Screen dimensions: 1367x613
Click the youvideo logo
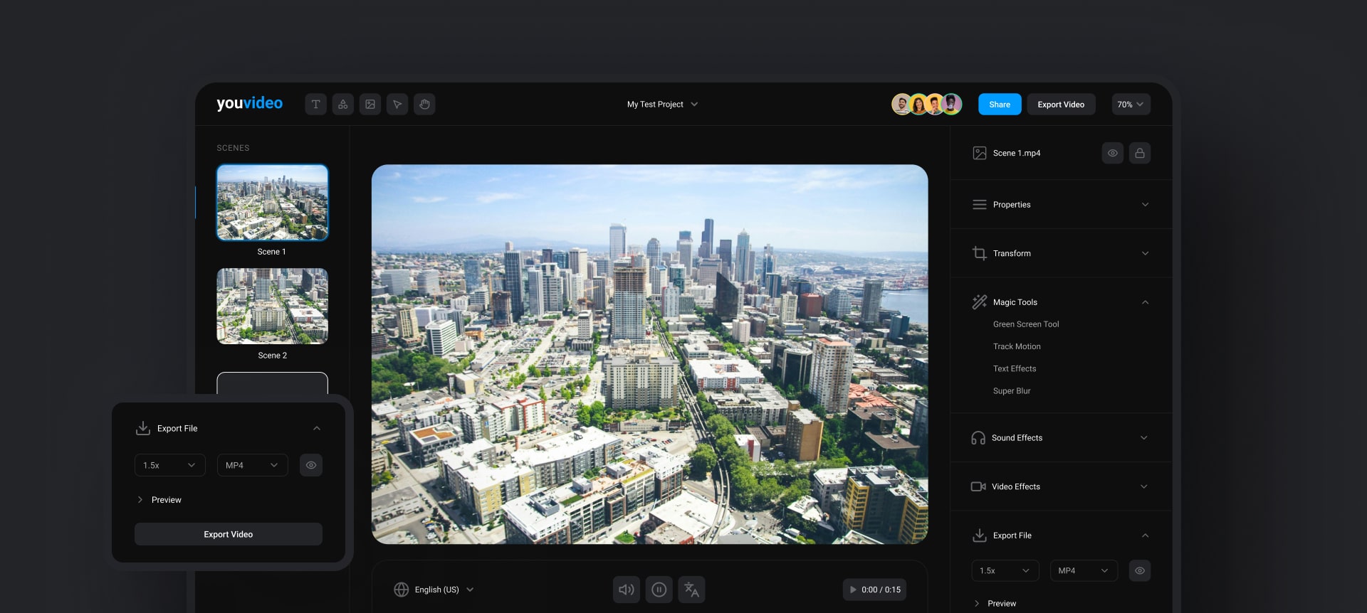[249, 104]
